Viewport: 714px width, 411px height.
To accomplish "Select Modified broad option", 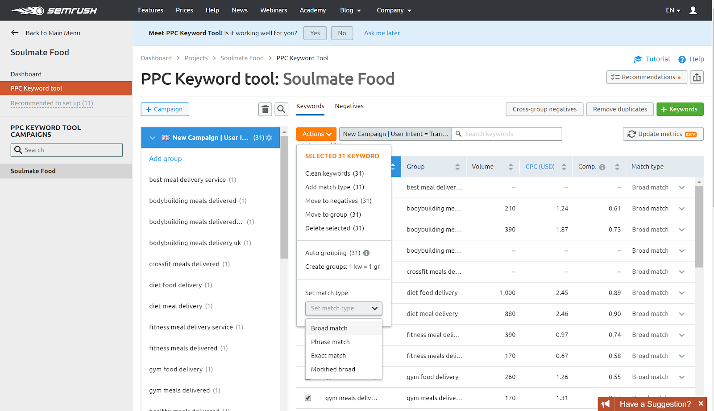I will [x=344, y=369].
